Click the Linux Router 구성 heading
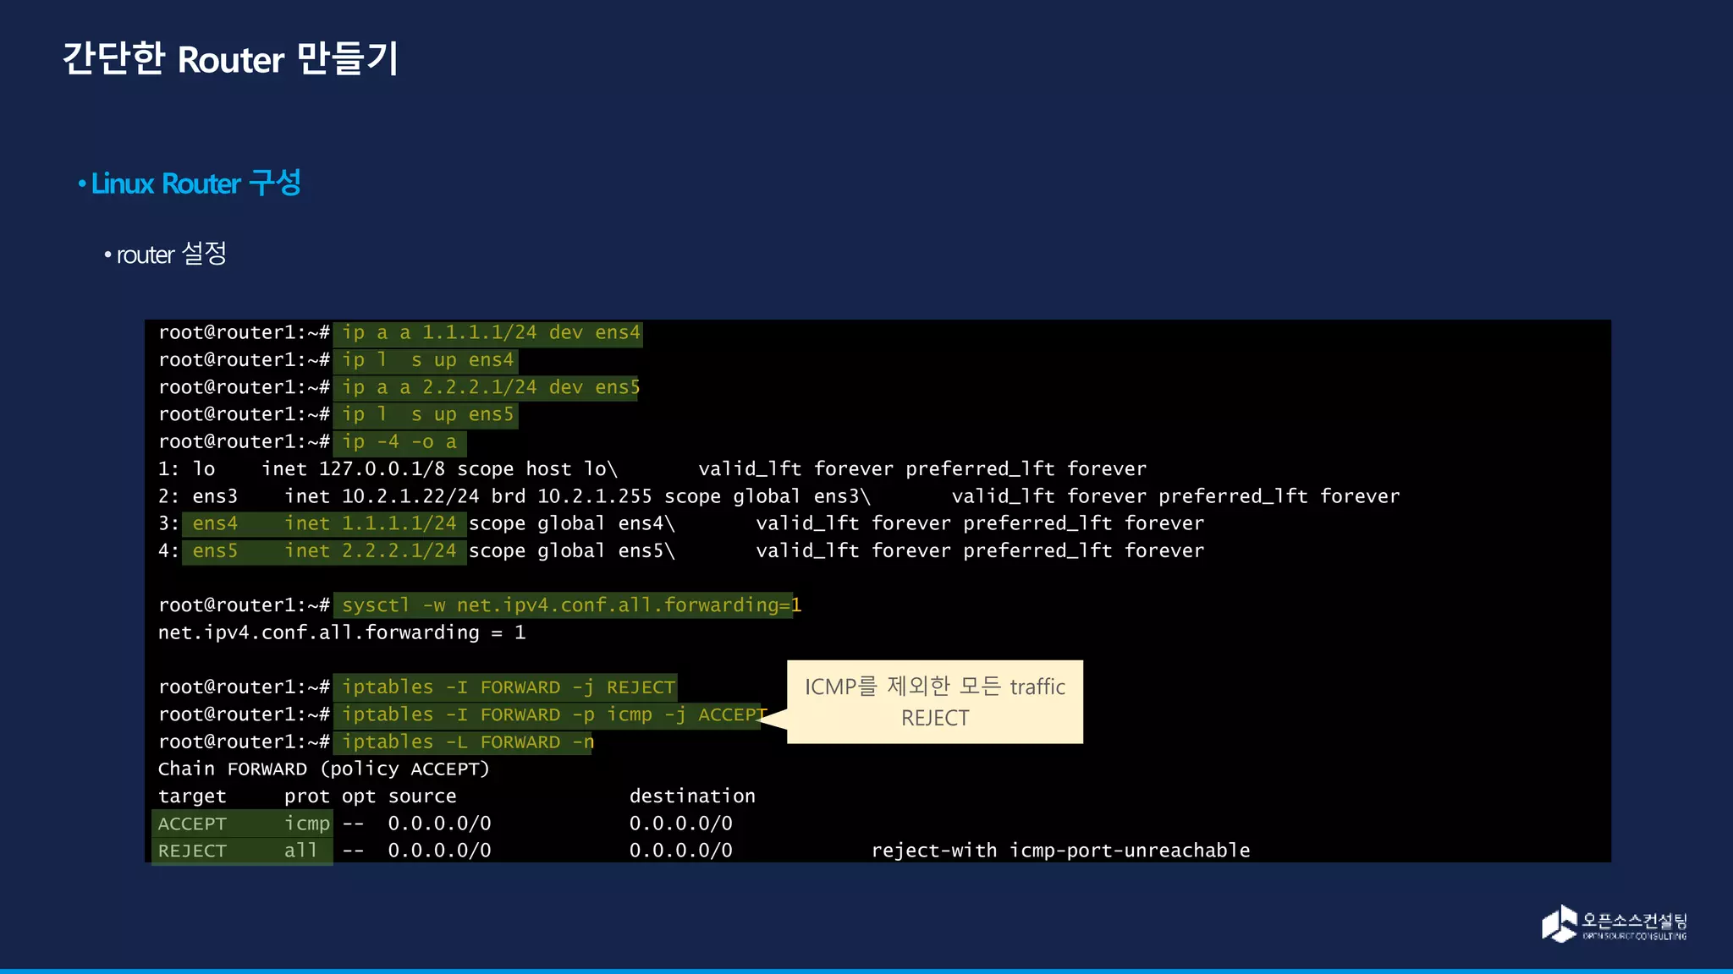The image size is (1733, 974). coord(195,183)
